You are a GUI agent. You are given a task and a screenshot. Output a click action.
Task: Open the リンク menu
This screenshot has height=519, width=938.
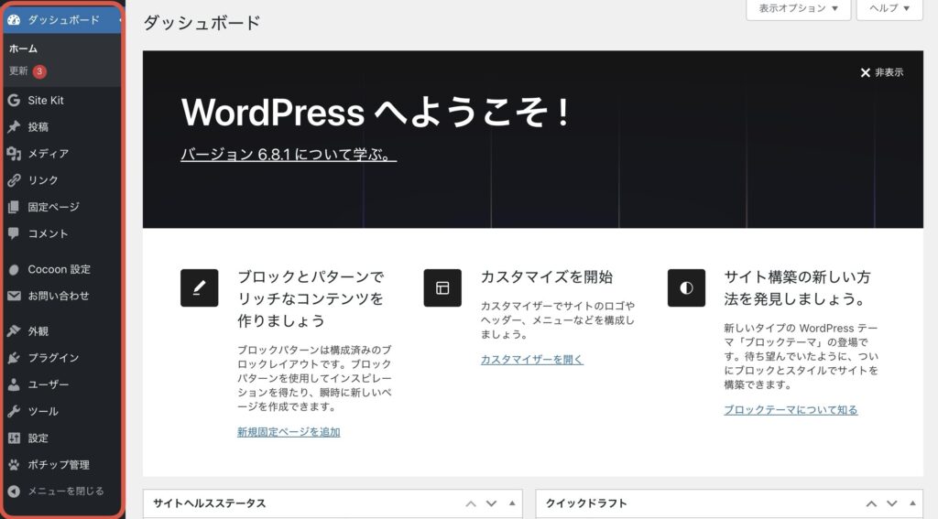(x=62, y=180)
